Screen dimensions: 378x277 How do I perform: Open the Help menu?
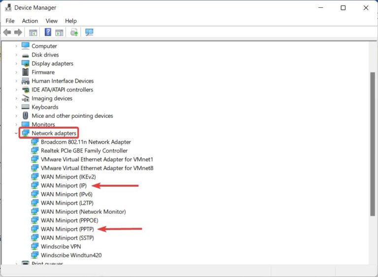[x=71, y=21]
